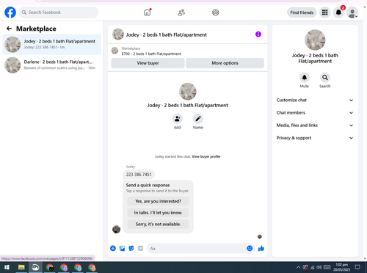Open conversation information purple icon
This screenshot has width=367, height=273.
pos(258,34)
